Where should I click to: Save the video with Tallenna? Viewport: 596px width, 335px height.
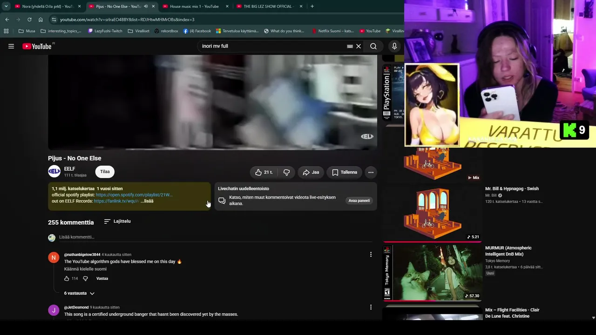(x=345, y=172)
